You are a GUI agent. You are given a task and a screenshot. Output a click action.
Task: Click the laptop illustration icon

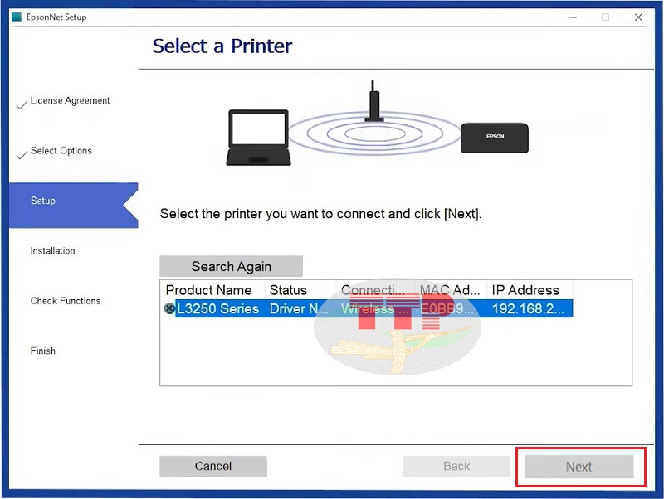point(258,138)
